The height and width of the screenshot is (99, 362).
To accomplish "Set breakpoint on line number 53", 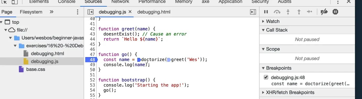I will (x=92, y=85).
